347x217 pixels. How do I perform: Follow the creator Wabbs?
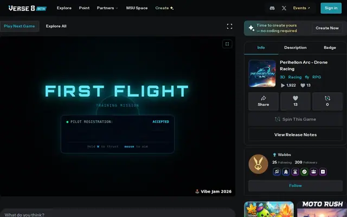(x=295, y=186)
